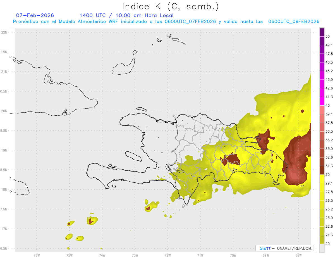Click colorbar label "45.2"
The image size is (335, 259).
(329, 71)
